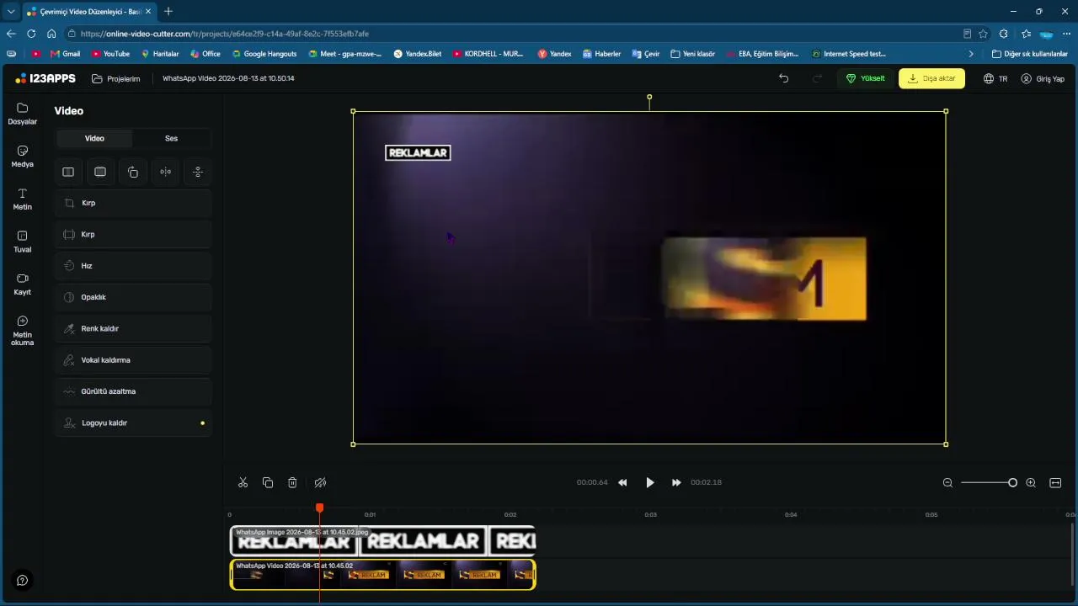Zoom out the timeline
The image size is (1078, 606).
coord(947,482)
